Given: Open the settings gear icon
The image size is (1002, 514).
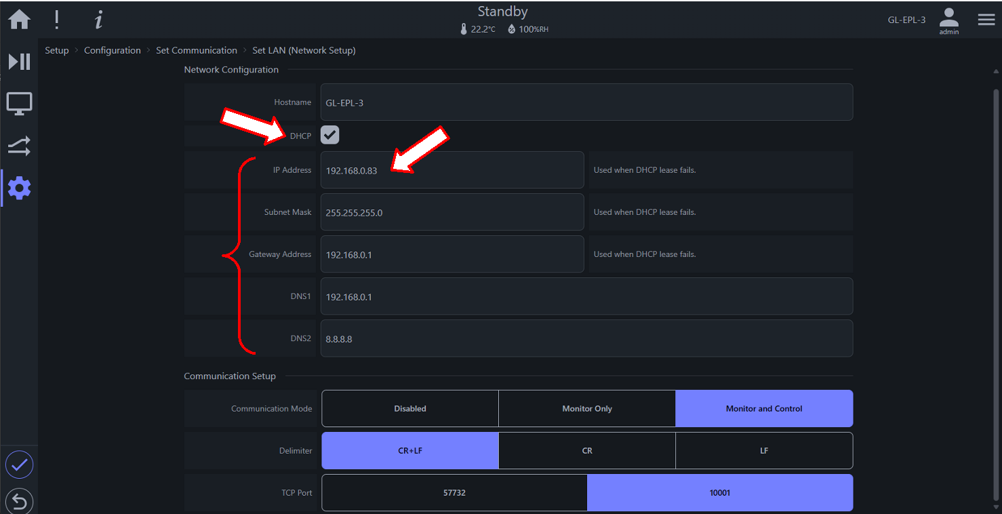Looking at the screenshot, I should 19,188.
